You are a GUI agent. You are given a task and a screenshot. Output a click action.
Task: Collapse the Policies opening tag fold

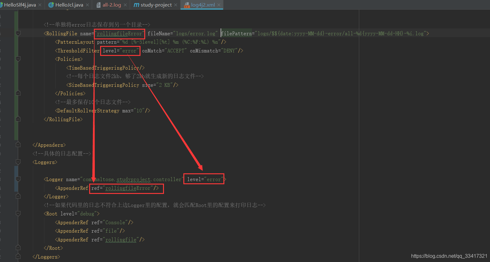coord(18,59)
